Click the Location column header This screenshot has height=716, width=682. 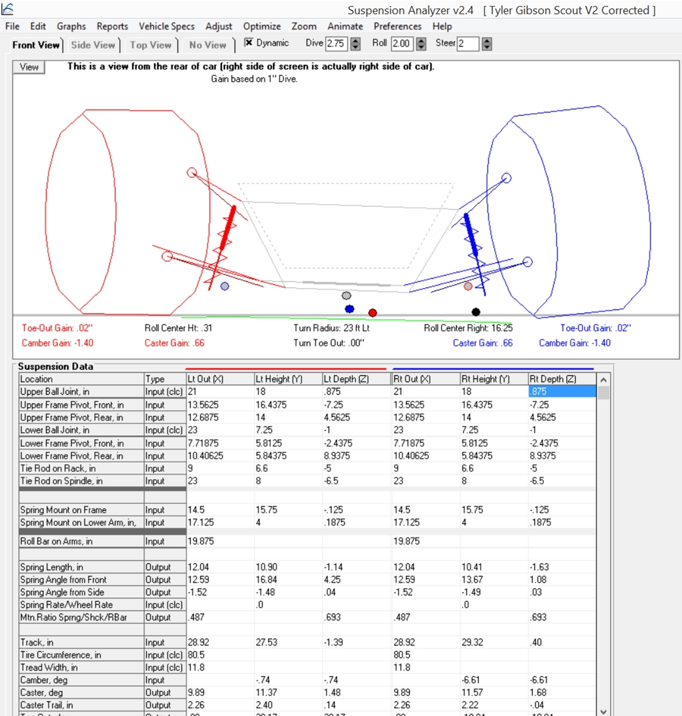point(81,379)
